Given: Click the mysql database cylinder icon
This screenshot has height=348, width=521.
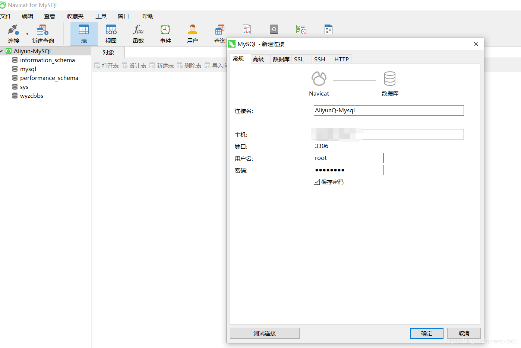Looking at the screenshot, I should pos(15,69).
